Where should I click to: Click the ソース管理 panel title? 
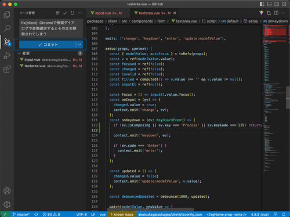pos(27,13)
